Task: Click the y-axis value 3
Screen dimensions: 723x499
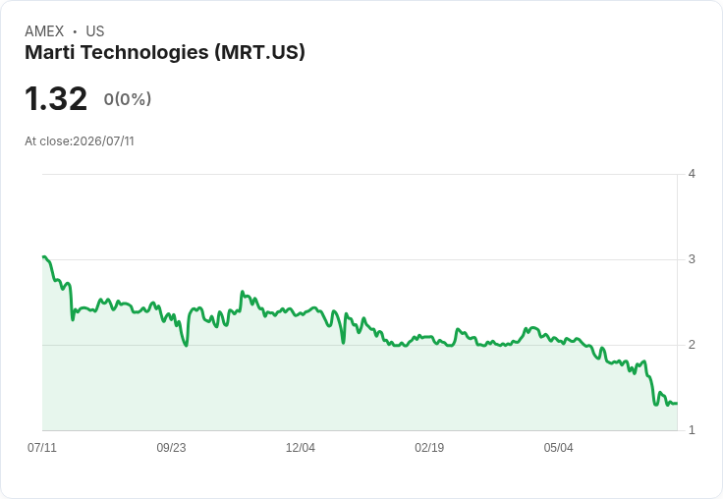Action: [692, 259]
